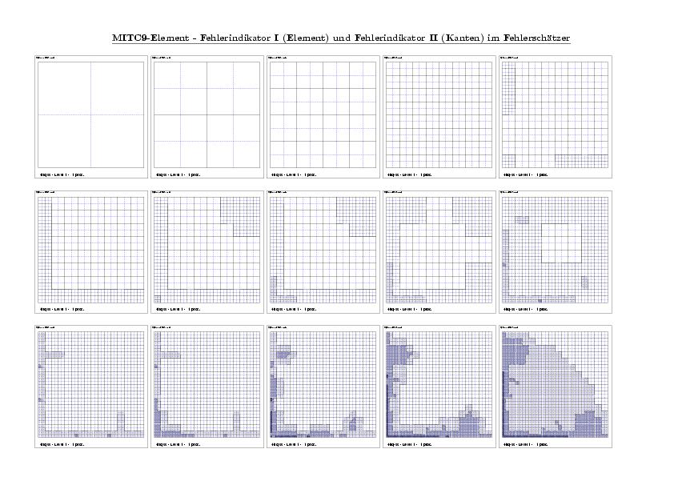The height and width of the screenshot is (477, 674).
Task: Select the first mesh plot in top row
Action: point(90,114)
